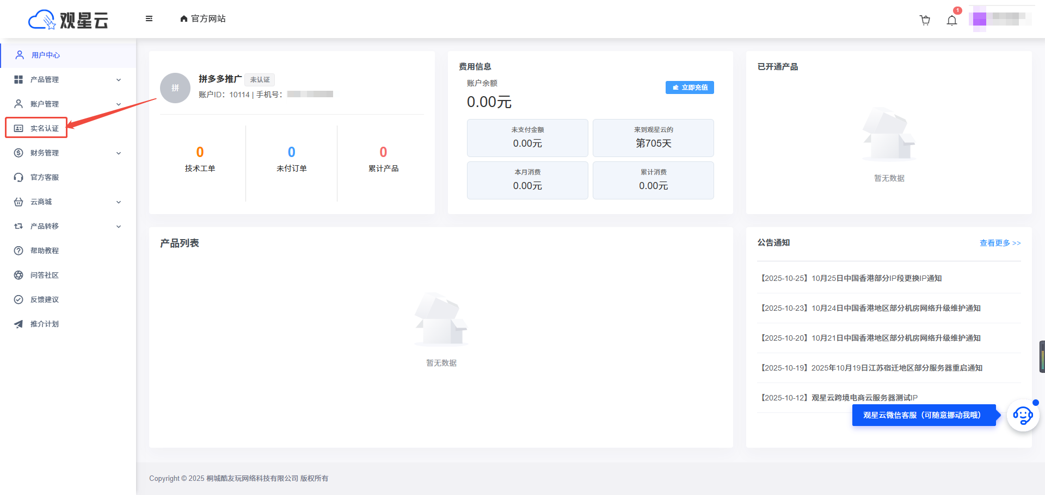1045x495 pixels.
Task: Click the WeChat customer service robot icon
Action: point(1023,416)
